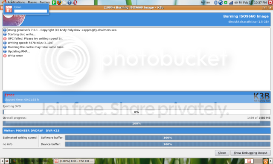Click info icon beside growisofs line
The width and height of the screenshot is (273, 164).
pos(5,30)
